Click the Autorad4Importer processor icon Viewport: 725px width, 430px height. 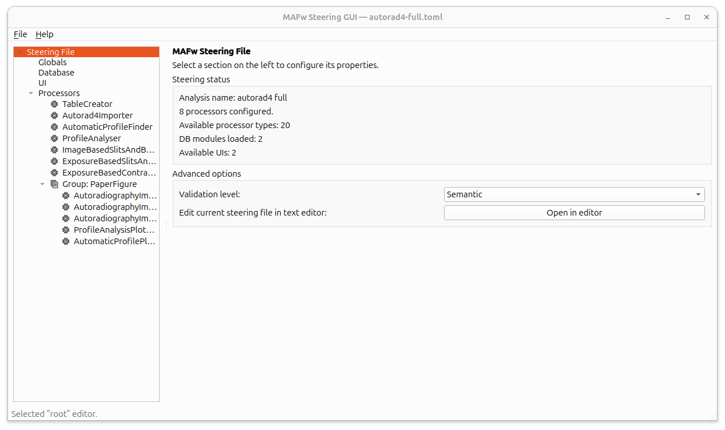[x=54, y=116]
